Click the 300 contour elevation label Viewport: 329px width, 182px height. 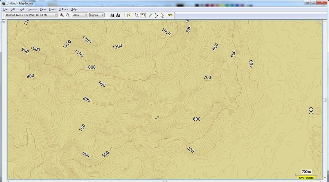311,111
